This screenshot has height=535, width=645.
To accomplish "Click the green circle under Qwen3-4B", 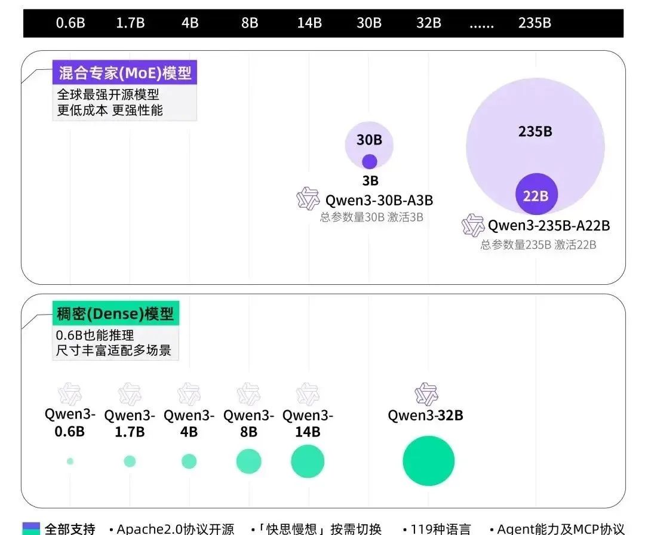I will [x=189, y=462].
